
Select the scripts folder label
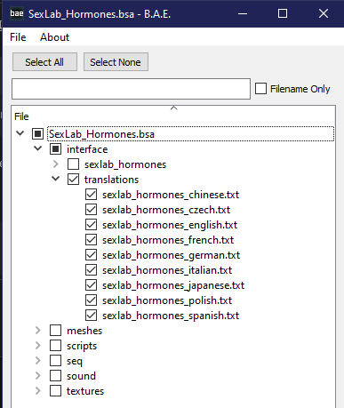pos(82,346)
